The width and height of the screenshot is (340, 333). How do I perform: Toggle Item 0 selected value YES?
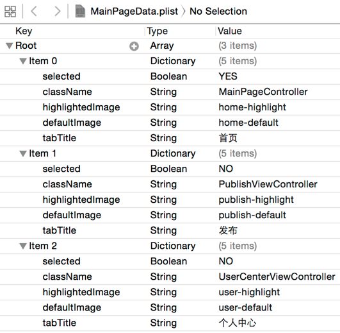click(228, 76)
